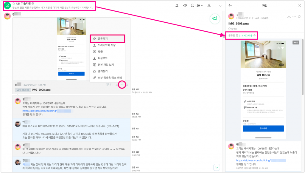
Task: Star the 421 기술지원 topic
Action: click(x=13, y=3)
